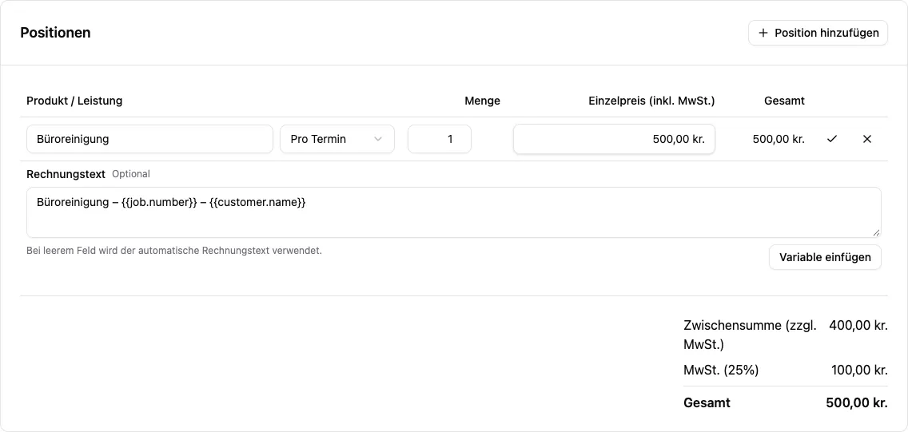The height and width of the screenshot is (432, 908).
Task: Click the 100,00 kr. VAT amount
Action: pyautogui.click(x=858, y=371)
